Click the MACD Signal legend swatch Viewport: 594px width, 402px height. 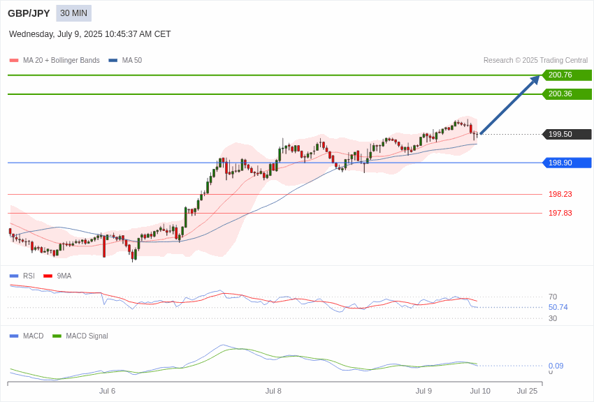pos(57,336)
